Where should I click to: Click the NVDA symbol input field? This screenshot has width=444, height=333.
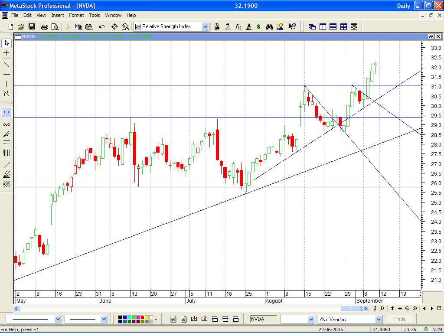coord(263,319)
